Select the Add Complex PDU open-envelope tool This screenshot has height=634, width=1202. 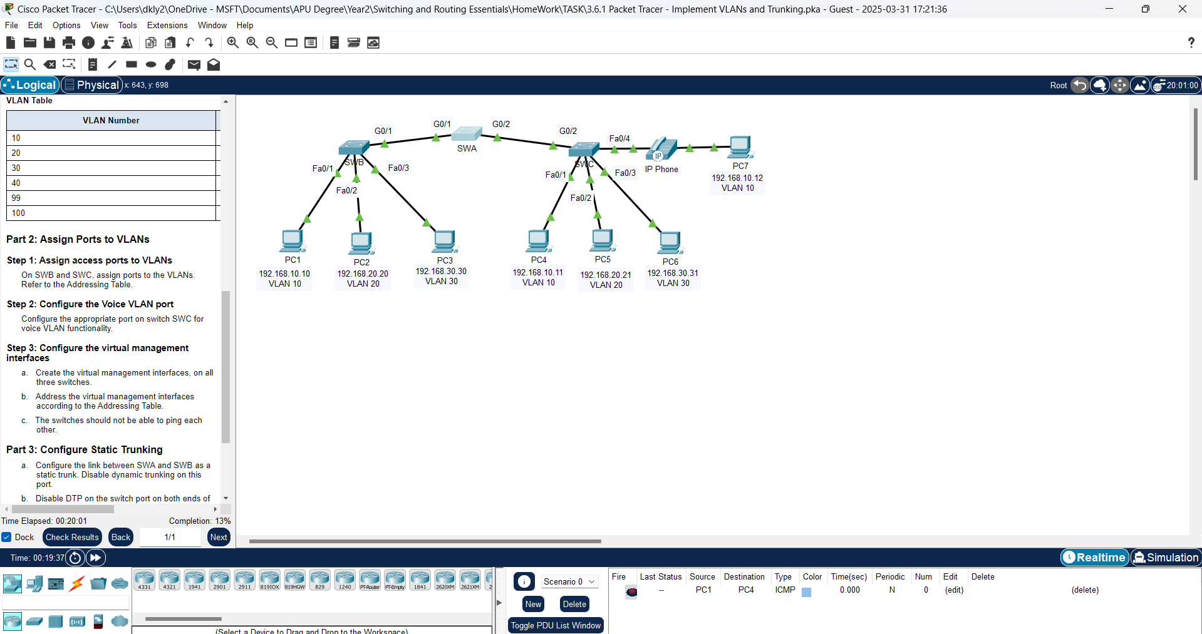[x=213, y=64]
